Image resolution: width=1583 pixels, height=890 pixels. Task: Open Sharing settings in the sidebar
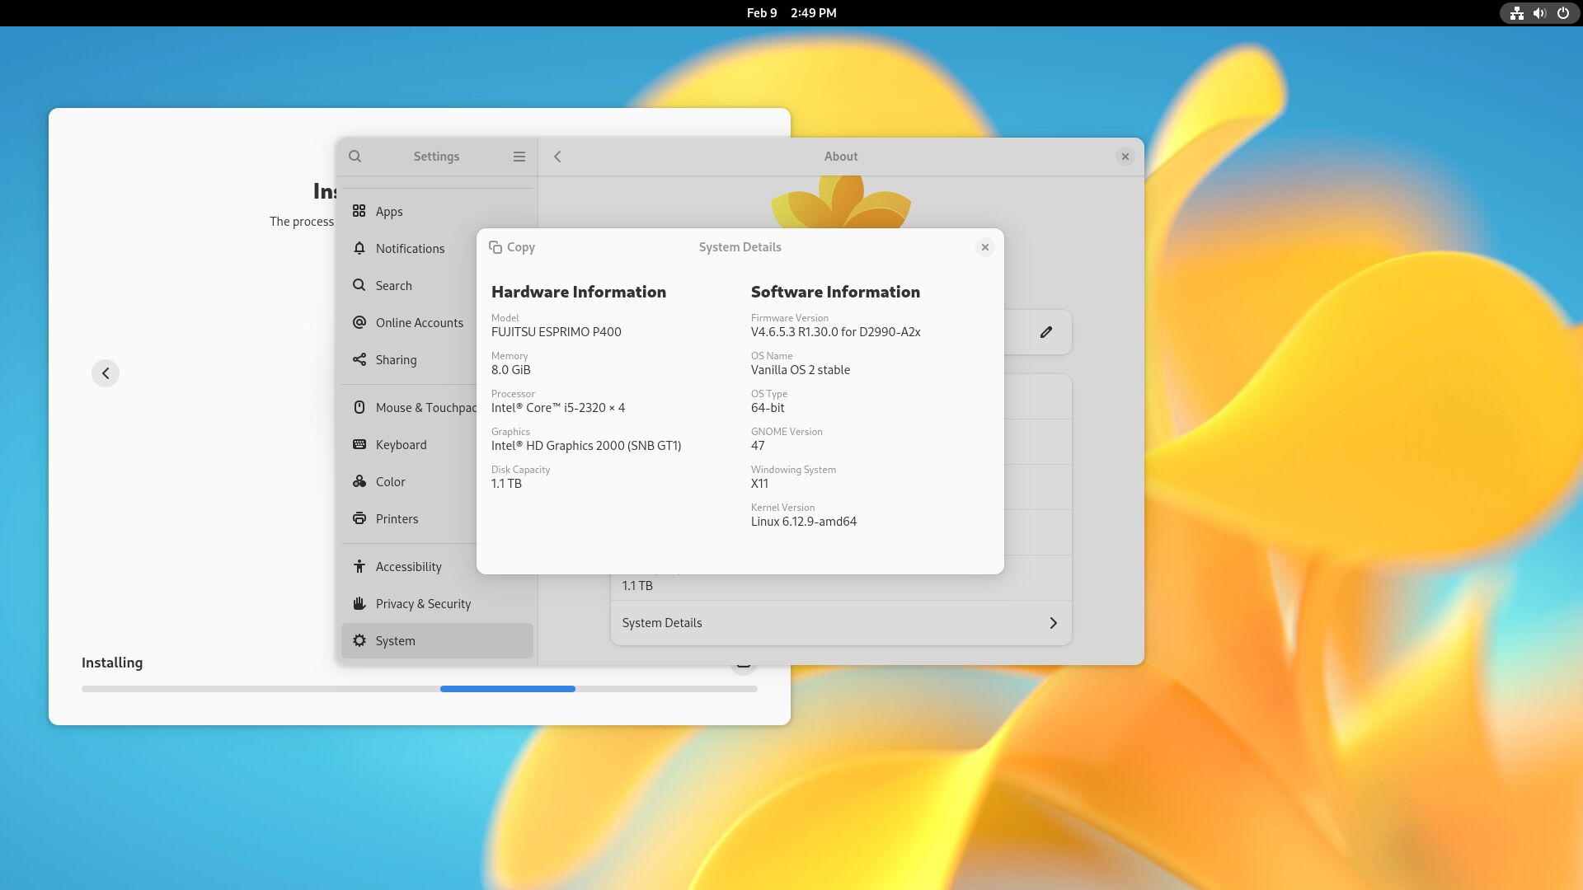[x=437, y=359]
